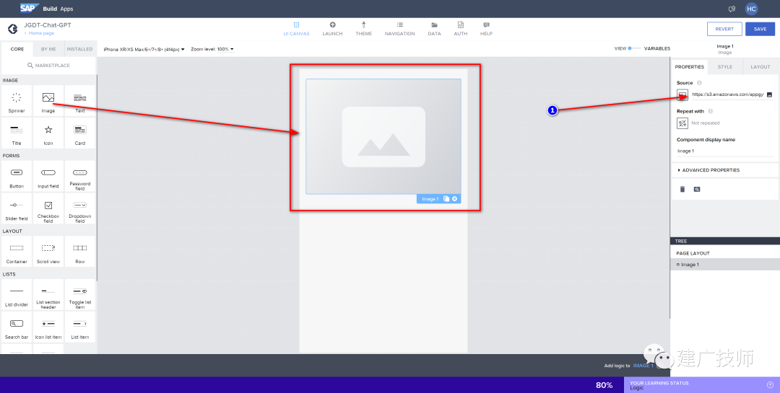Image resolution: width=780 pixels, height=393 pixels.
Task: Open the Navigation tab
Action: [x=399, y=29]
